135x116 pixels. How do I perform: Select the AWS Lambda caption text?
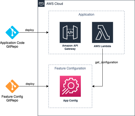102,46
